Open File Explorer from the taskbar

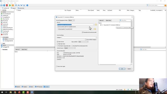(x=11, y=92)
